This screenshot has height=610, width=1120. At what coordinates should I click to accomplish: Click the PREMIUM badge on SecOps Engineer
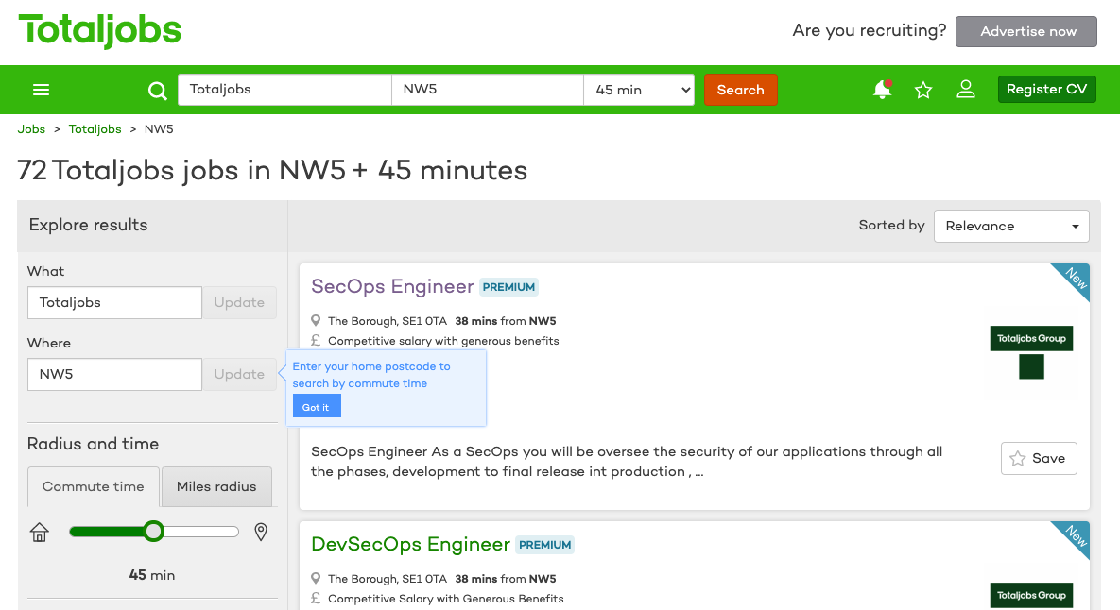click(x=508, y=287)
